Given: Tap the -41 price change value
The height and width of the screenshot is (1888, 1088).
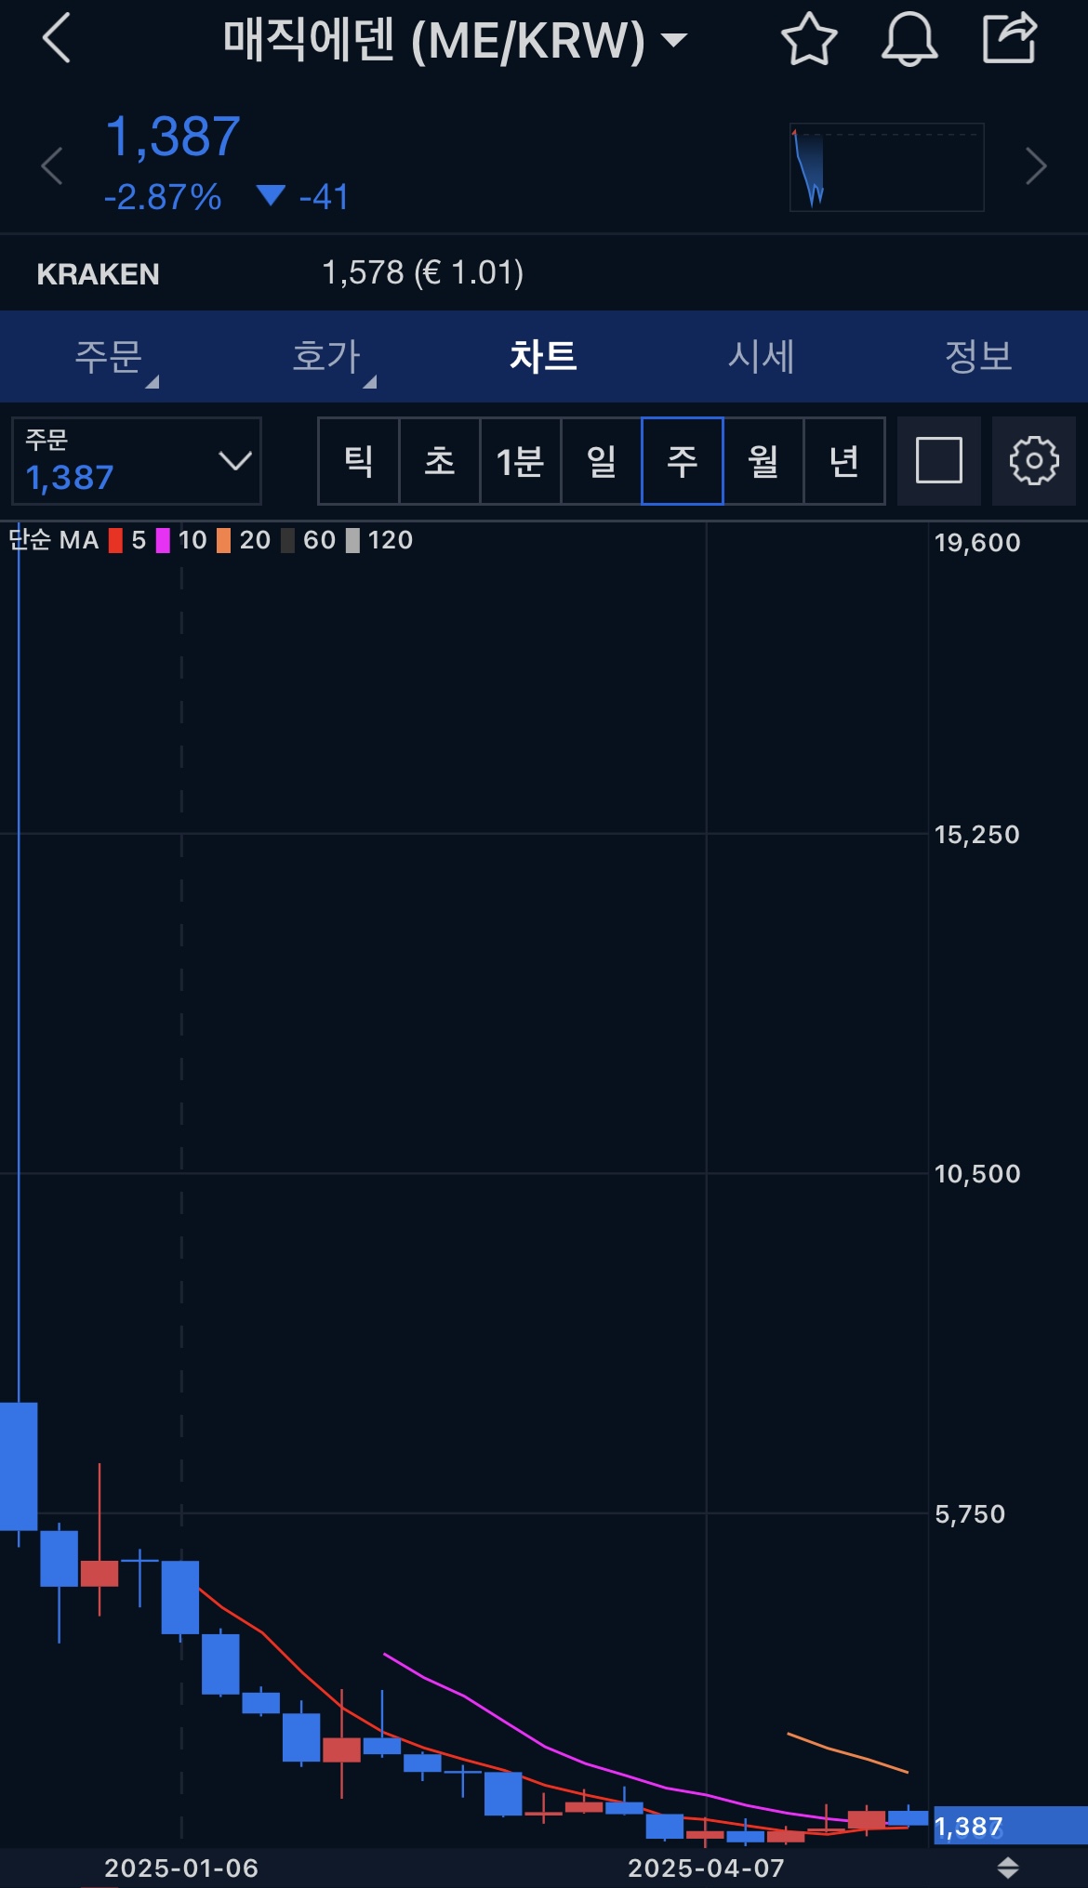Looking at the screenshot, I should click(324, 197).
